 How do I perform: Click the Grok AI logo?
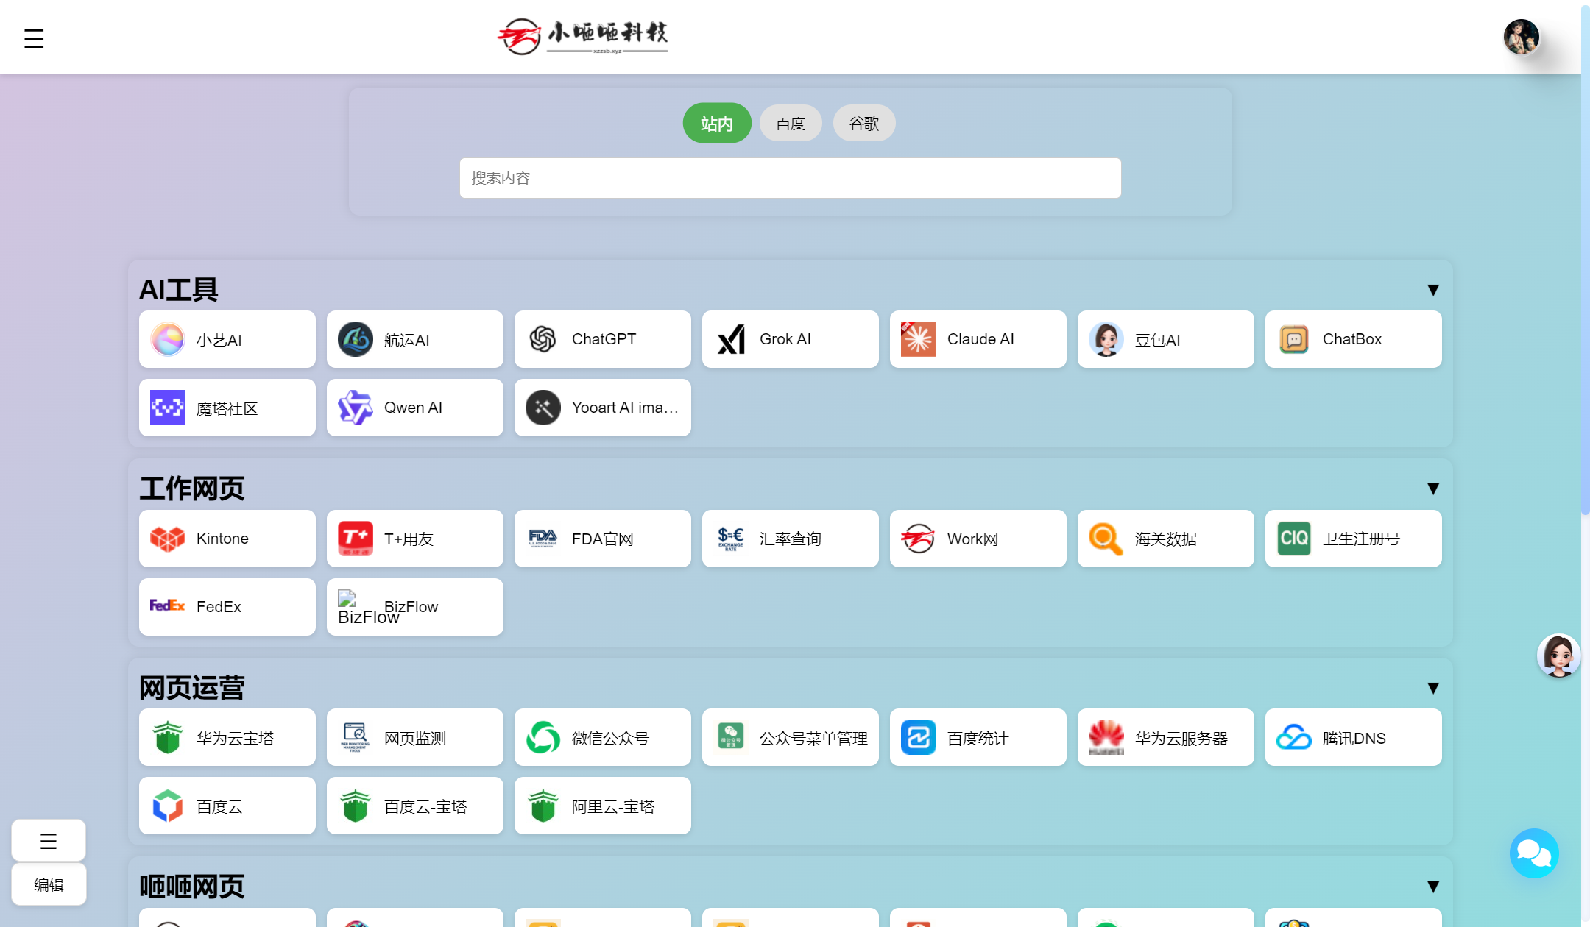click(x=731, y=339)
